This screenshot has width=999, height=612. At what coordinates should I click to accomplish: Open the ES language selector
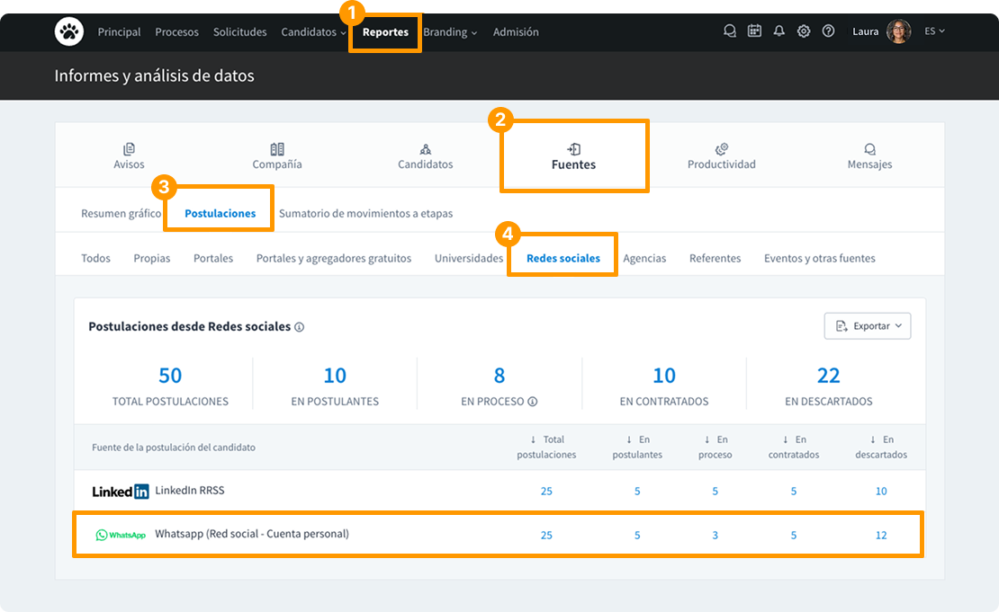934,31
